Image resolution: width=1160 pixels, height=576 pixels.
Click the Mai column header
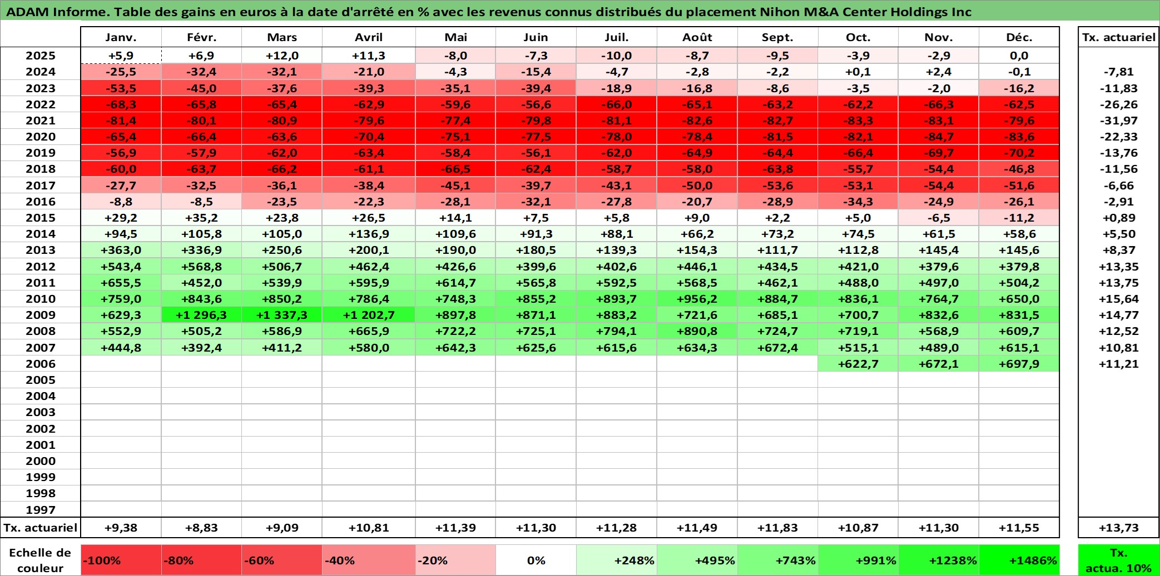[455, 37]
